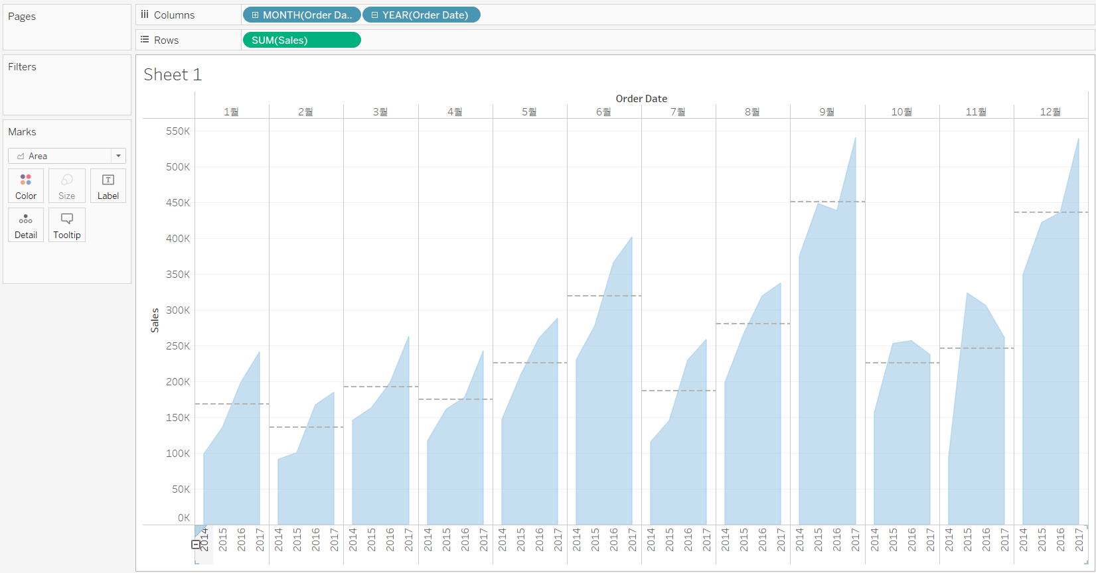This screenshot has width=1096, height=573.
Task: Click the Filters shelf label
Action: point(22,67)
